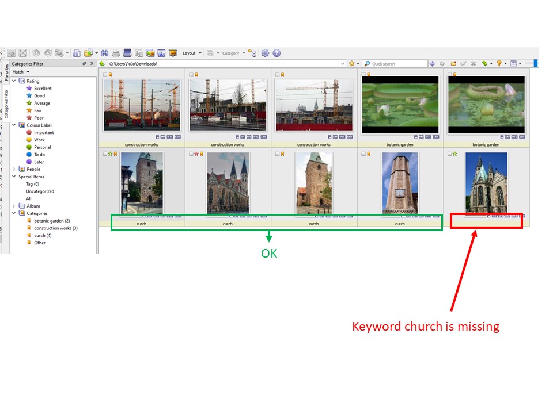The height and width of the screenshot is (414, 553).
Task: Switch to the Favorites side tab
Action: click(x=6, y=75)
